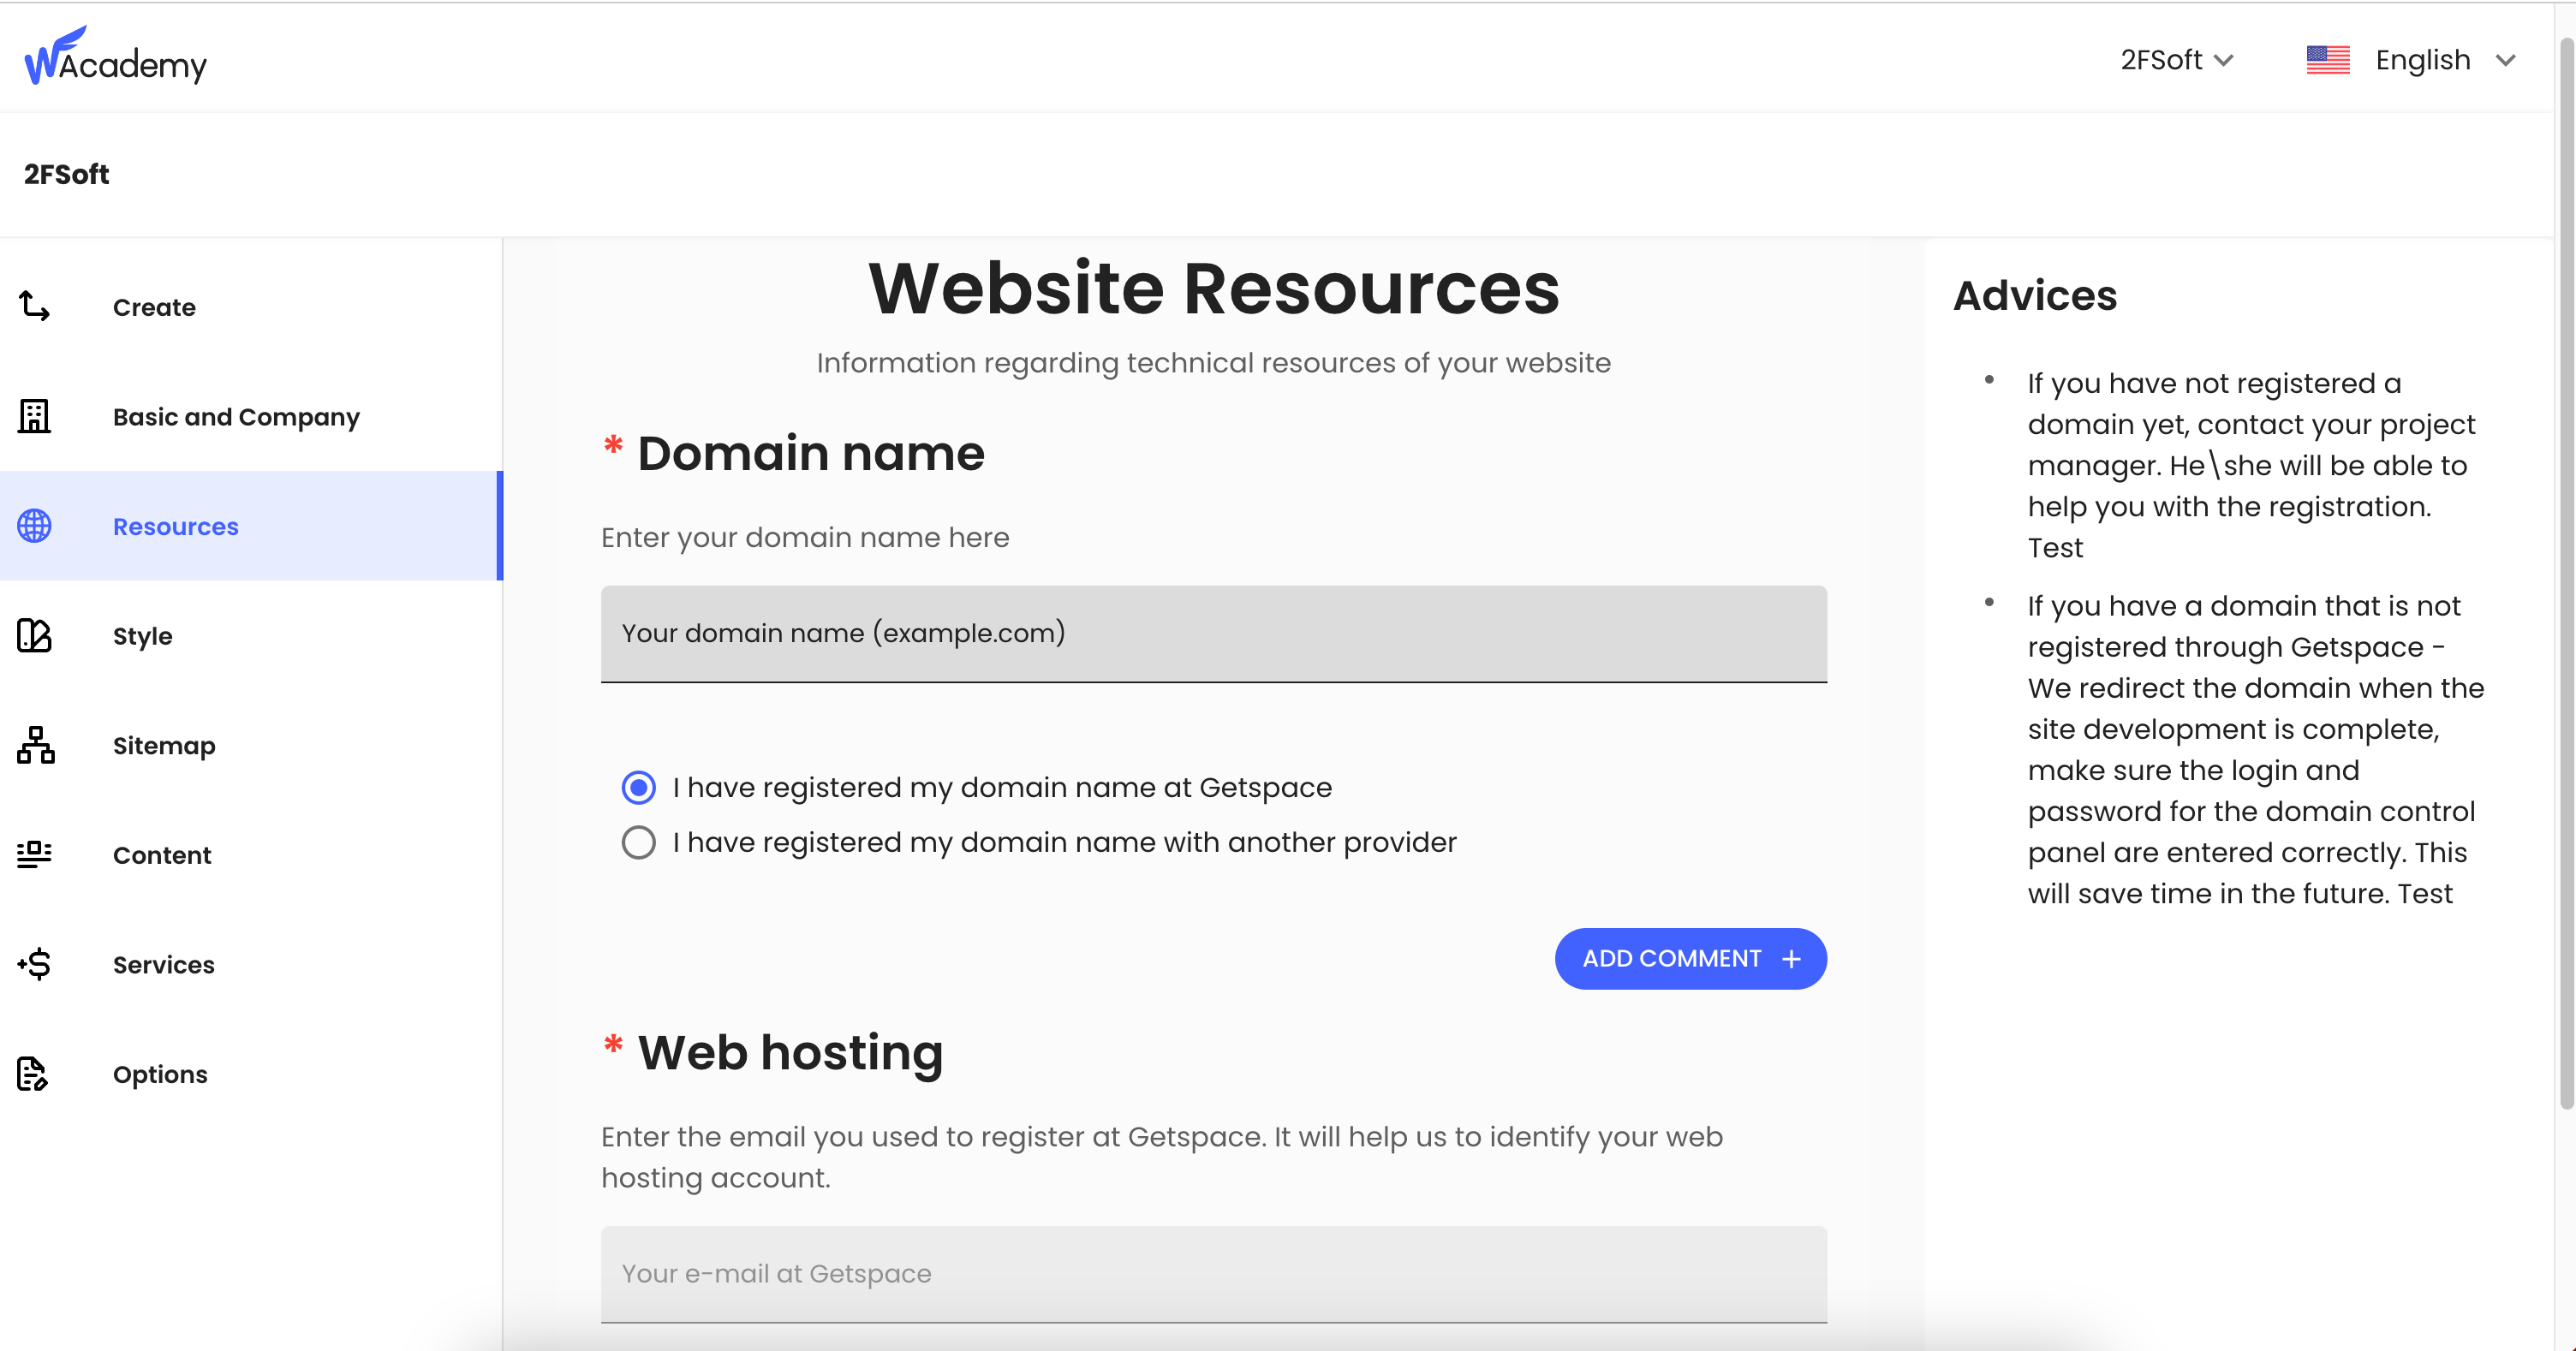Click 'Information regarding technical resources' subtitle
The image size is (2576, 1351).
pos(1213,363)
